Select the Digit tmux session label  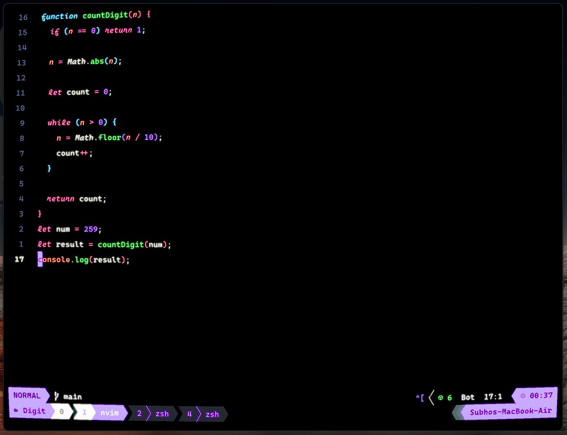click(34, 411)
